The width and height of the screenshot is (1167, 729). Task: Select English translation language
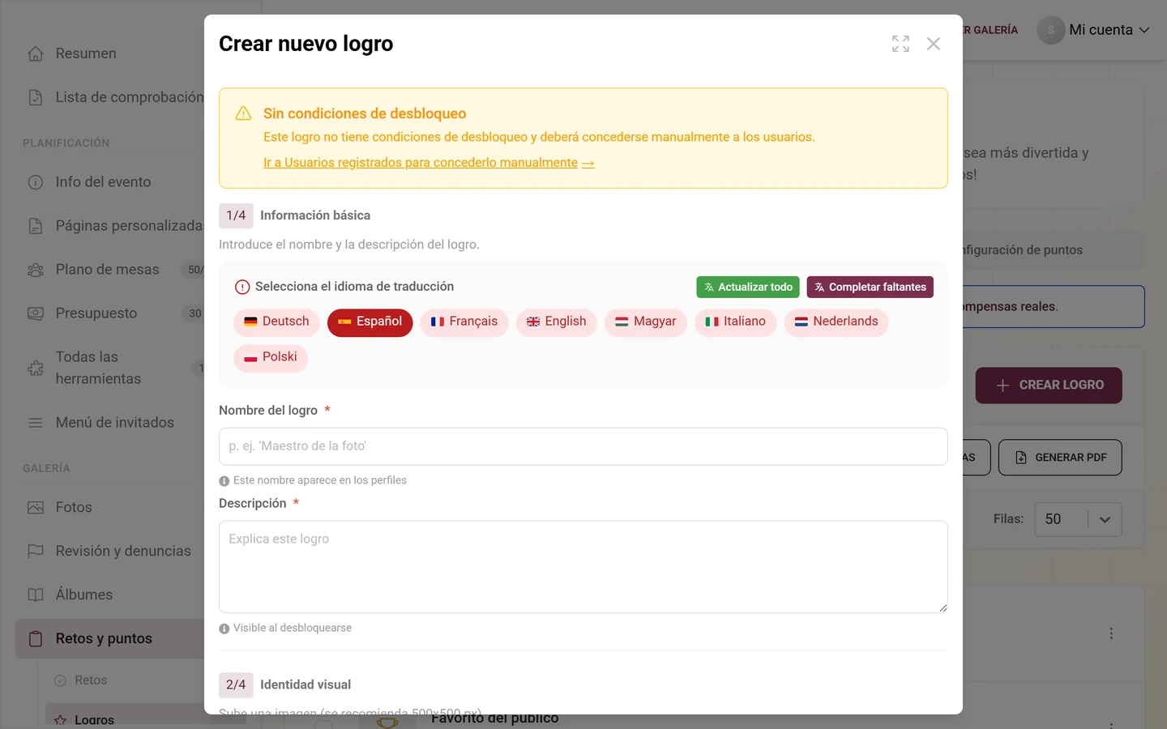click(557, 322)
